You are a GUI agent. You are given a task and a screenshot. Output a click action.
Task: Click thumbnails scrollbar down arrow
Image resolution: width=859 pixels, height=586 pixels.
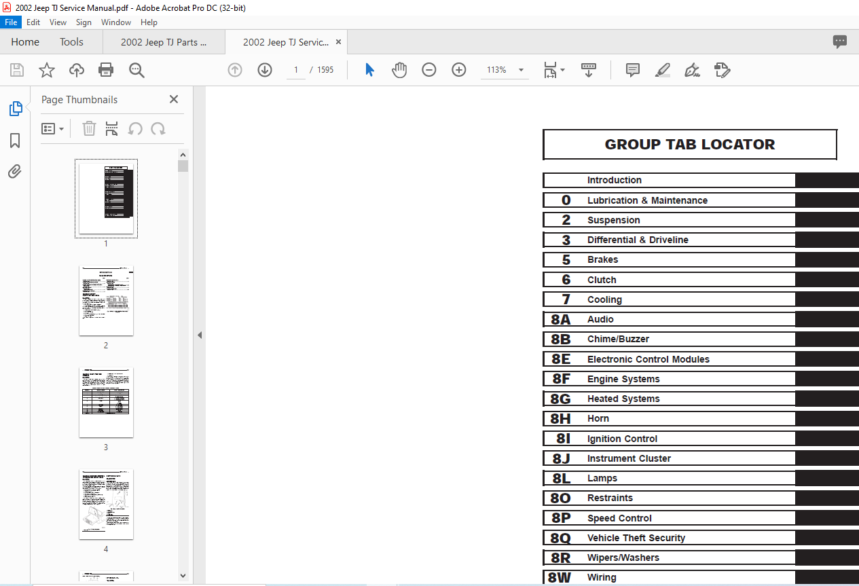click(x=183, y=575)
